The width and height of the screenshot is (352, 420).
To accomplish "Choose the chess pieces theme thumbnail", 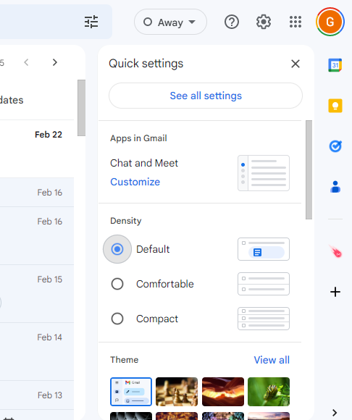I will point(177,392).
